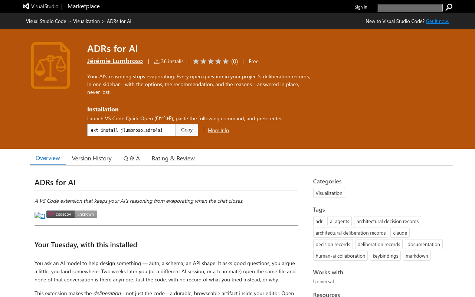The width and height of the screenshot is (475, 297).
Task: Select the ext install command text box
Action: pos(131,130)
